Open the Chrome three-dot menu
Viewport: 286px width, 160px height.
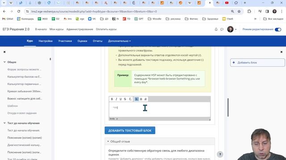point(282,12)
